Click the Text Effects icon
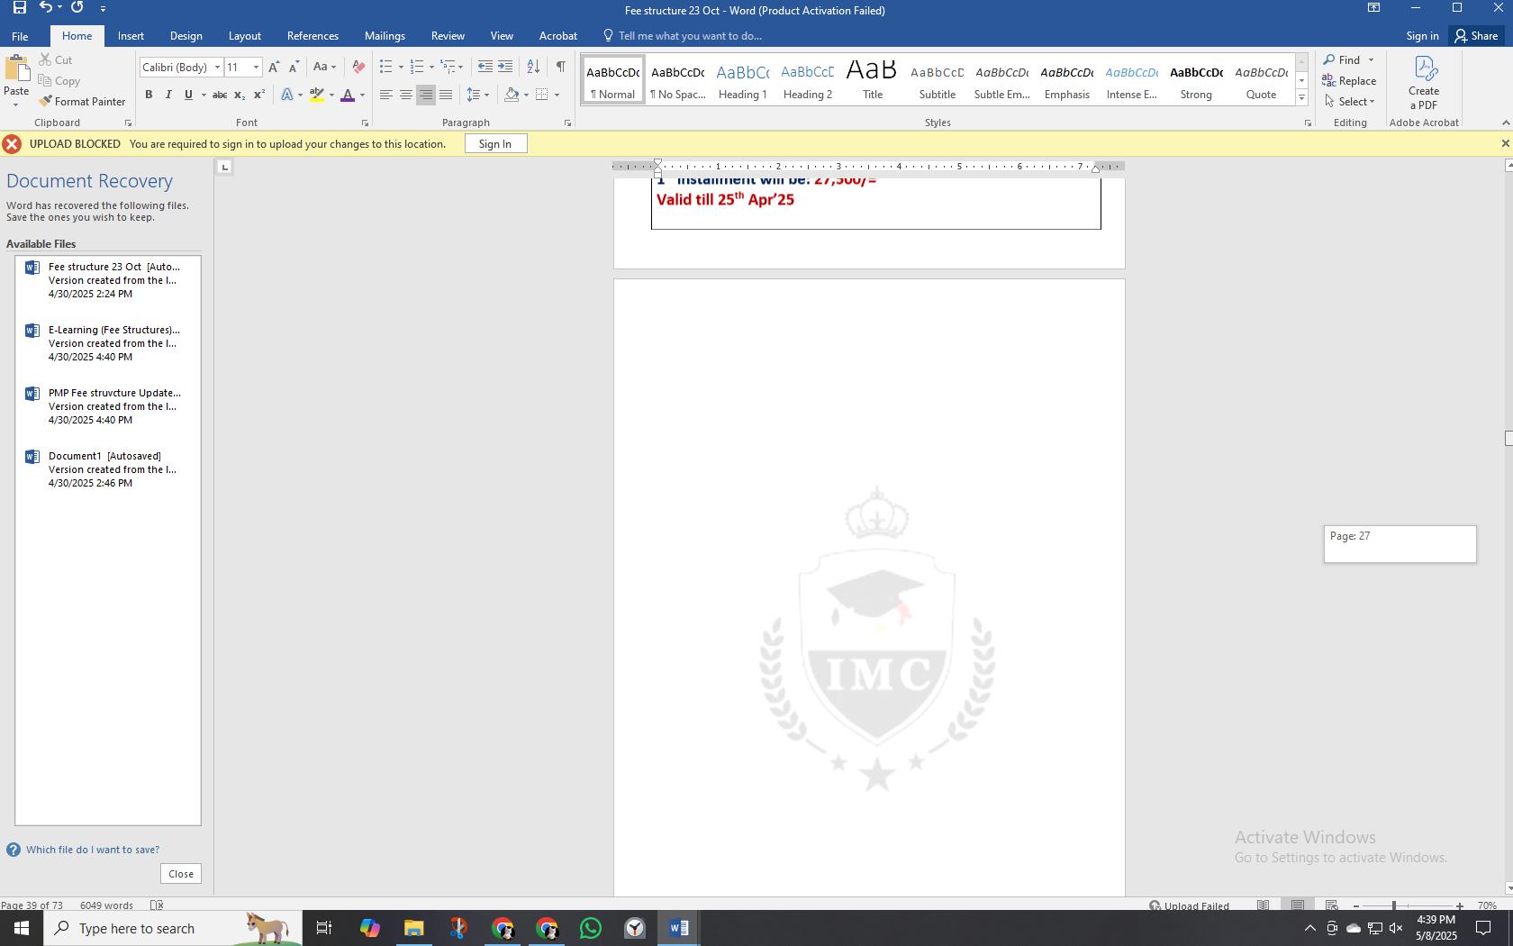The width and height of the screenshot is (1513, 946). pyautogui.click(x=286, y=95)
